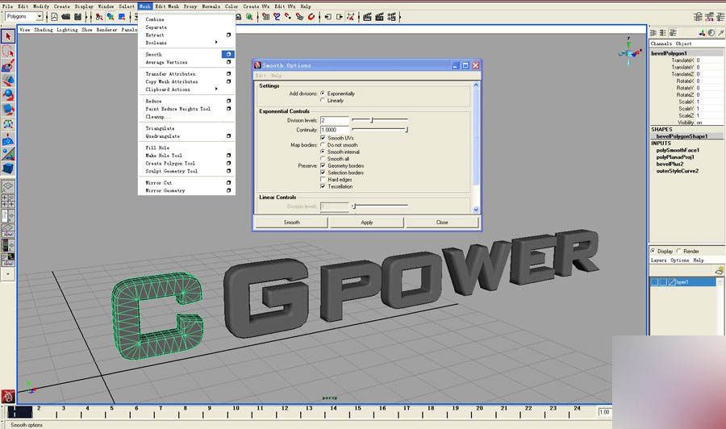Select the Rotate tool in toolbox
The width and height of the screenshot is (726, 429).
[x=8, y=95]
